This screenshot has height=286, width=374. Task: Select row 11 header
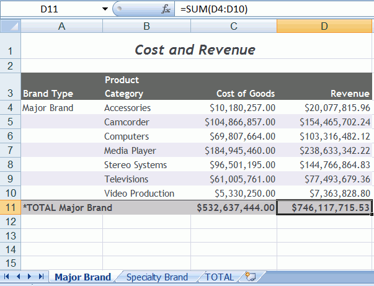pyautogui.click(x=10, y=208)
